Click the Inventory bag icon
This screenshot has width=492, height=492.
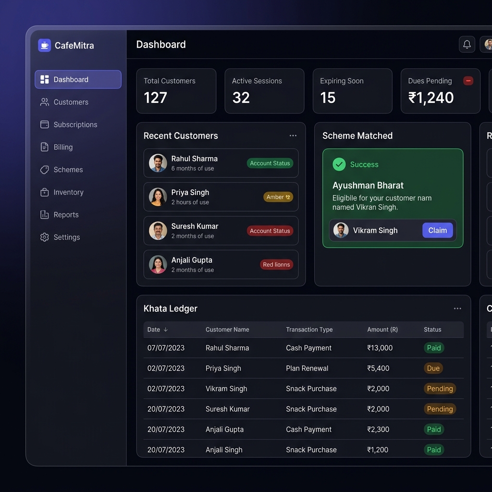click(x=45, y=192)
